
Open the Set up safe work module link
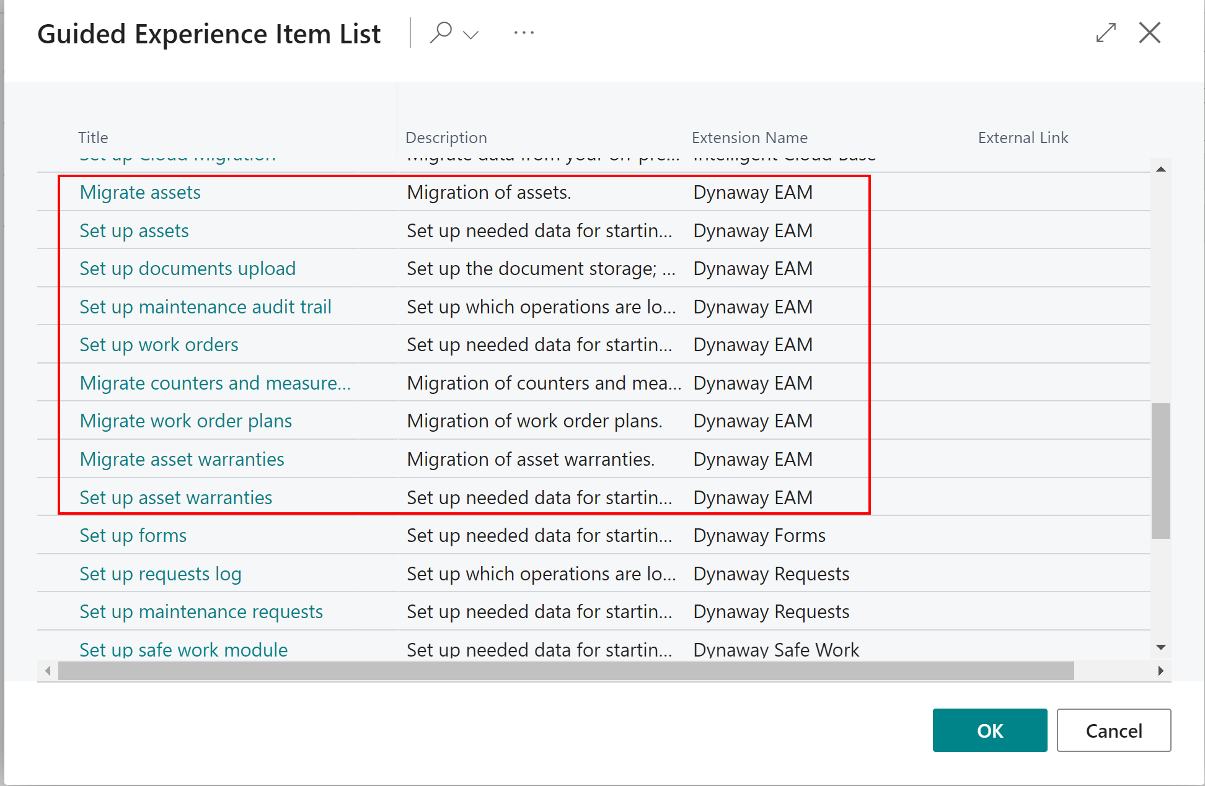pyautogui.click(x=183, y=650)
